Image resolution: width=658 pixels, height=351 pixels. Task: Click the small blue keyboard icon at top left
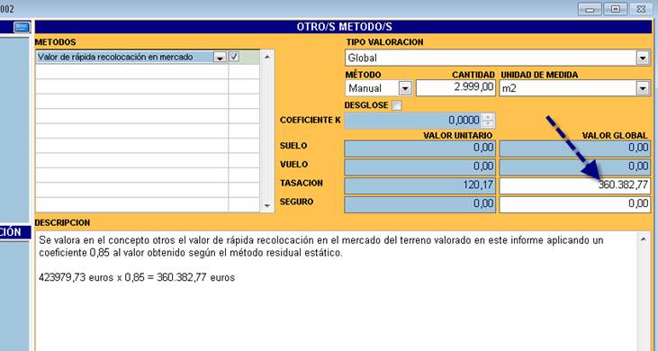click(21, 27)
